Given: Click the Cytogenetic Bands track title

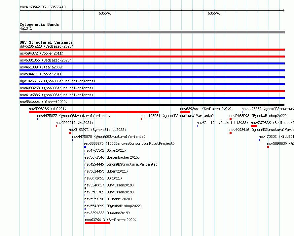Looking at the screenshot, I should (39, 24).
